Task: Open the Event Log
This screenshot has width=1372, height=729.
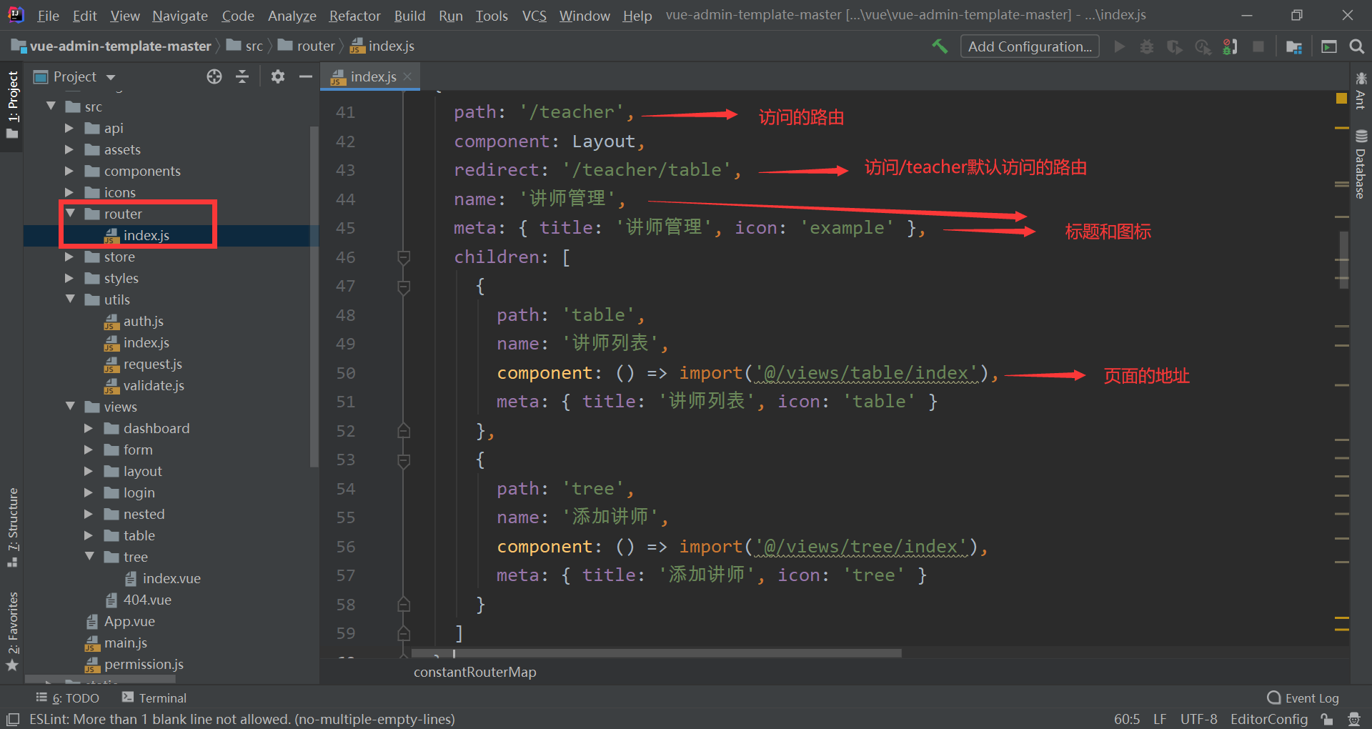Action: pos(1303,698)
